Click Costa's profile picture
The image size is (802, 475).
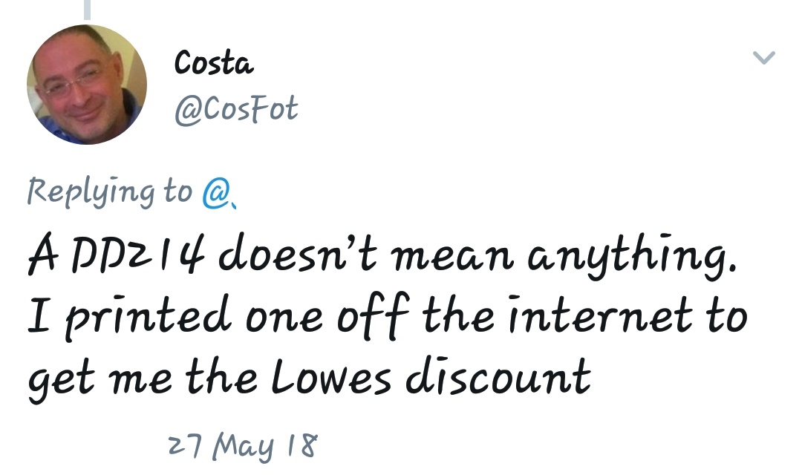coord(87,84)
